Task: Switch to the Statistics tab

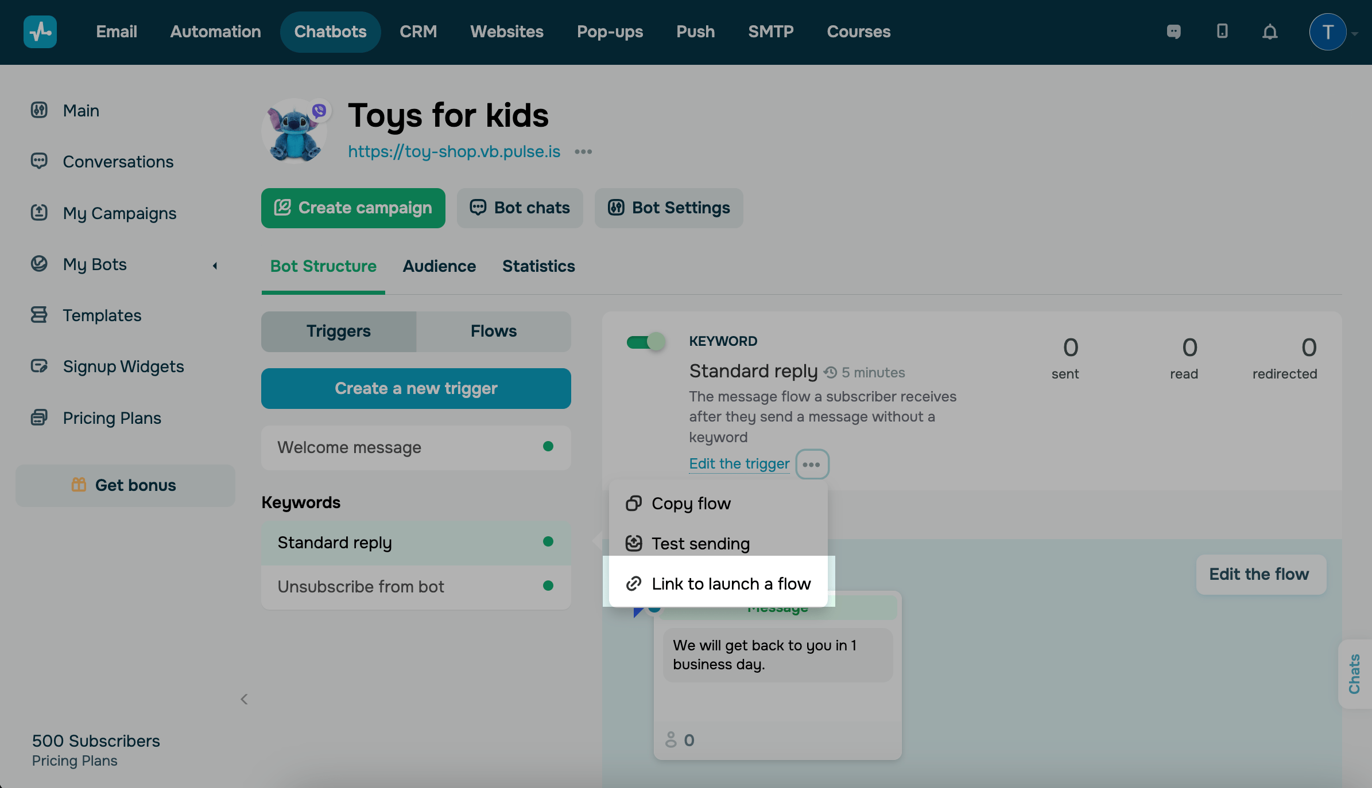Action: (x=538, y=266)
